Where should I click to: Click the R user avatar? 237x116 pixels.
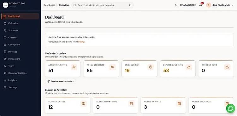pos(209,5)
